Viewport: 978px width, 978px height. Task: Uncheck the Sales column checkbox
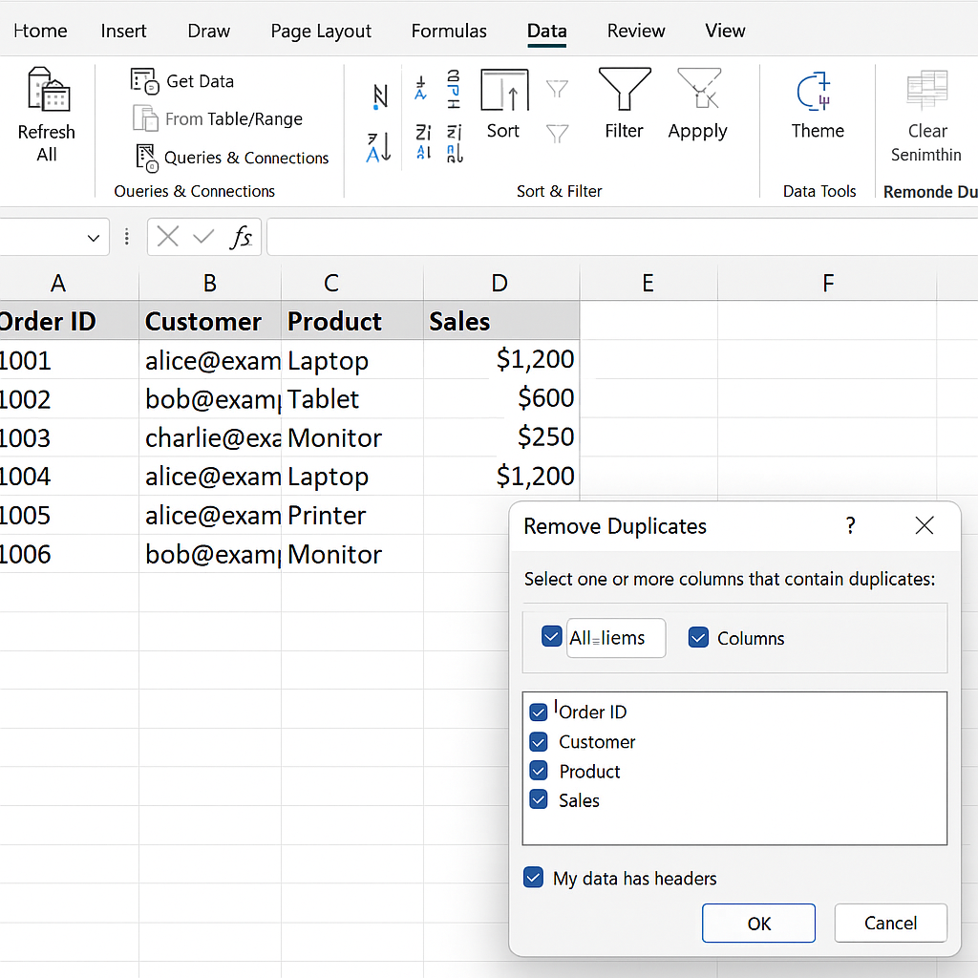539,800
